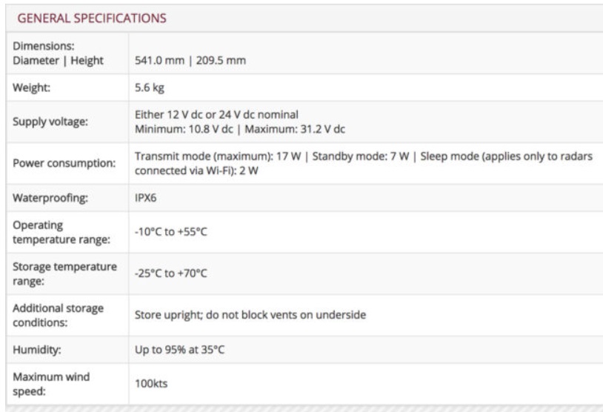Click the Minimum 10.8 V dc voltage text
The width and height of the screenshot is (603, 412).
pos(178,129)
